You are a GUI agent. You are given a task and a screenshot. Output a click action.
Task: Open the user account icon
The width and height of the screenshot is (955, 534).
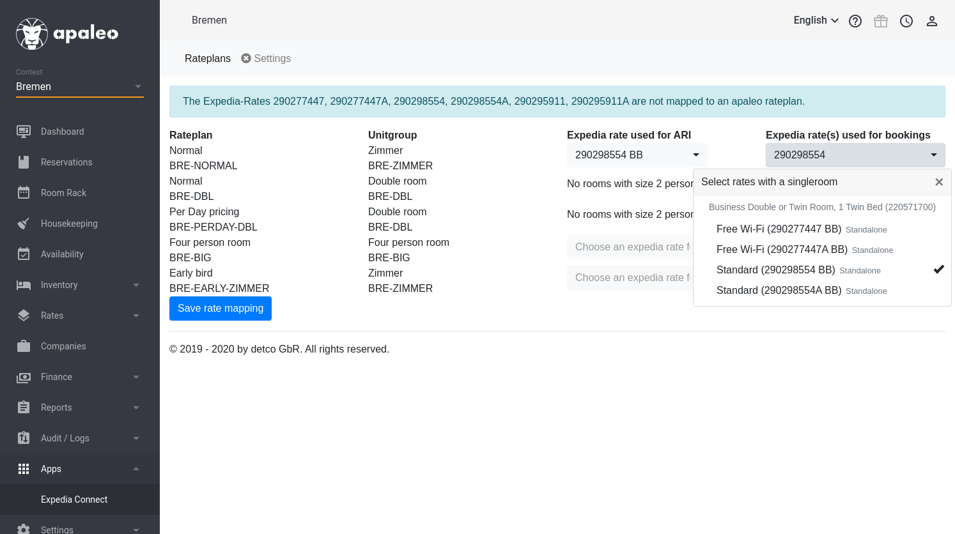click(932, 21)
